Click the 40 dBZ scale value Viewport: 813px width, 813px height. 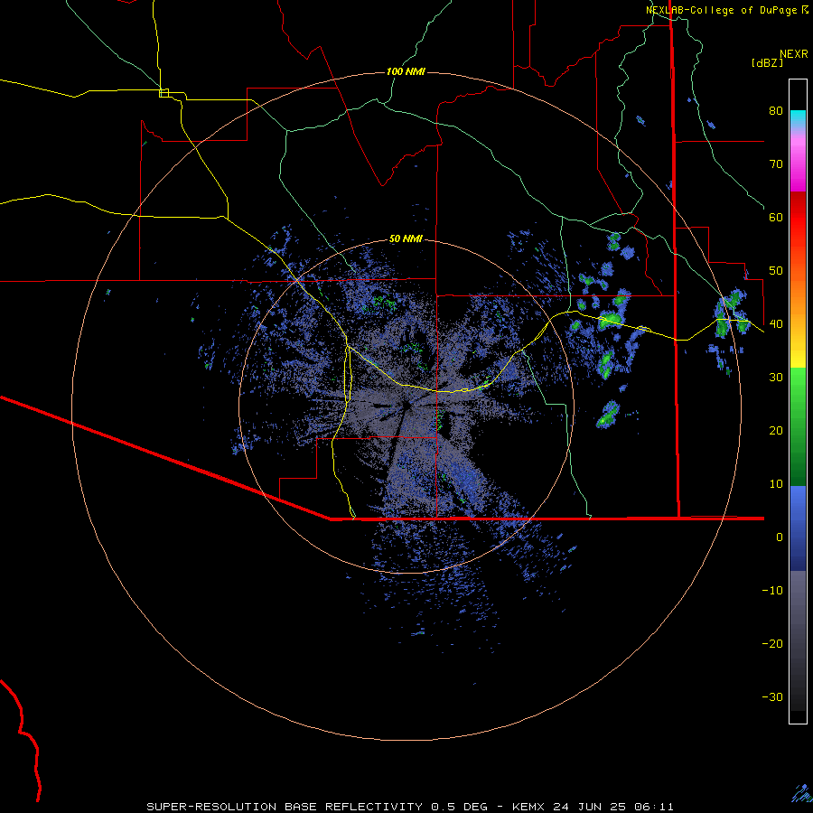click(776, 324)
